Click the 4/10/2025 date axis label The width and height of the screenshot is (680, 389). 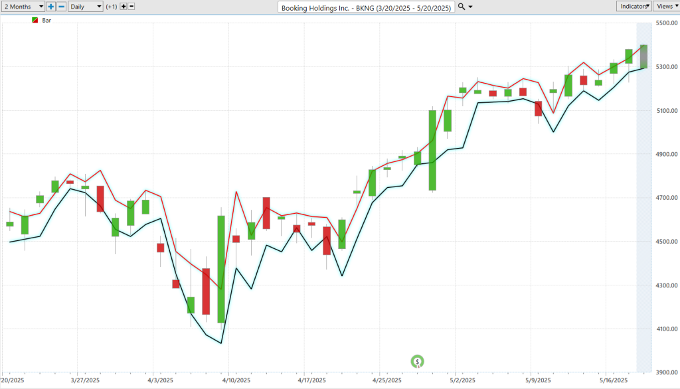[236, 380]
